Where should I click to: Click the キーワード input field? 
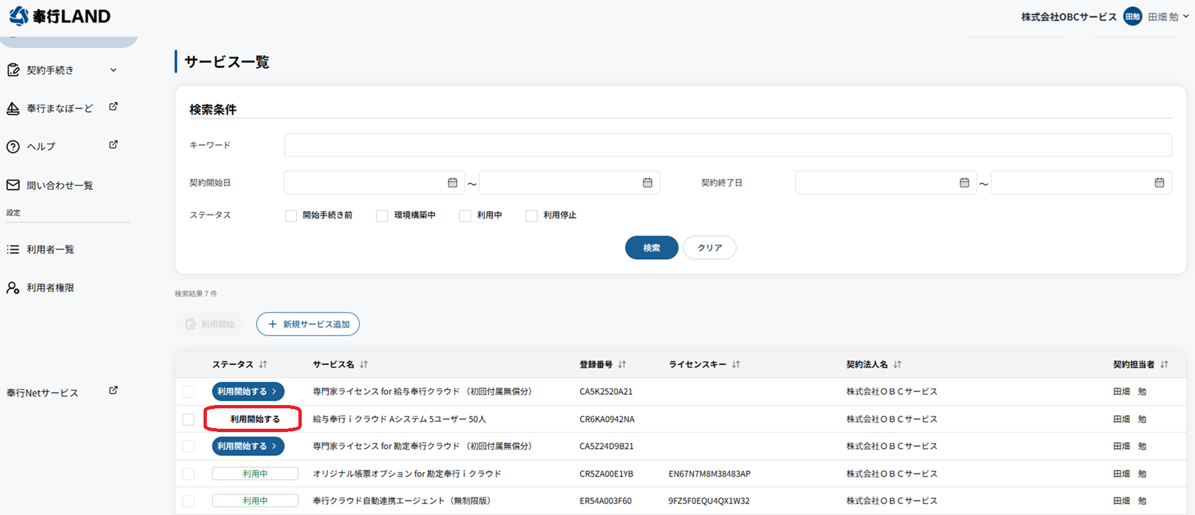728,145
